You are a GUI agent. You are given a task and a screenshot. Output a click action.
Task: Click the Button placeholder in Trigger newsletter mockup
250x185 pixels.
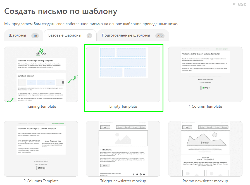point(104,165)
